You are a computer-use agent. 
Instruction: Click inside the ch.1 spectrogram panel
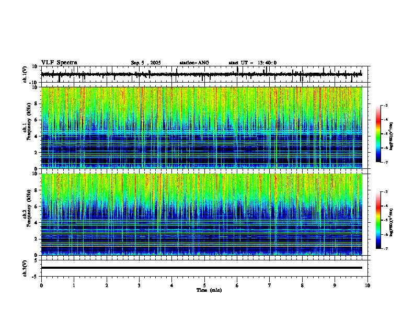point(201,128)
